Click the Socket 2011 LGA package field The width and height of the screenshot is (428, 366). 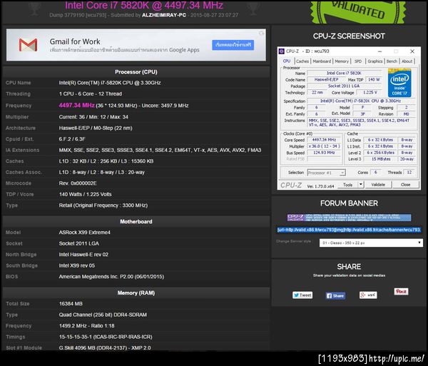click(344, 86)
